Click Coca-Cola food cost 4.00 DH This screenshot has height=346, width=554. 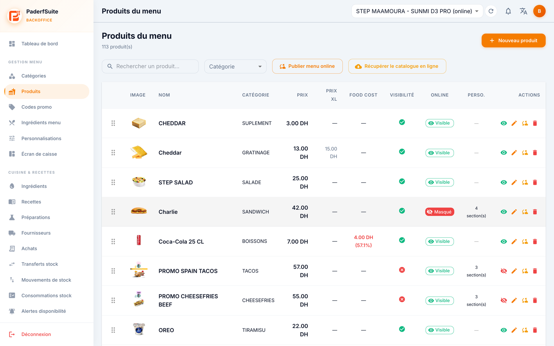pos(364,241)
